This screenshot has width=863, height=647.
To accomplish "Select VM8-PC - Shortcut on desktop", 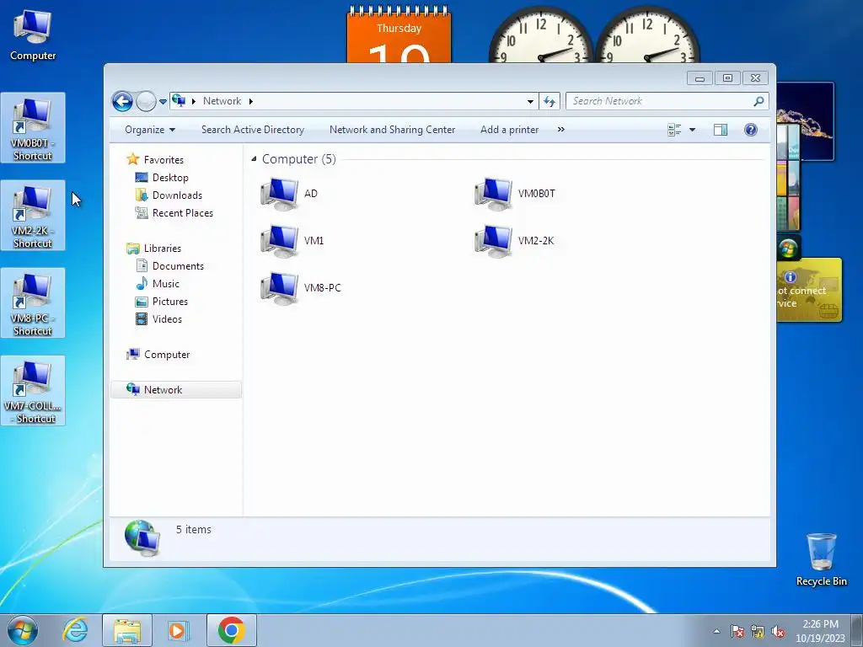I will click(x=33, y=303).
